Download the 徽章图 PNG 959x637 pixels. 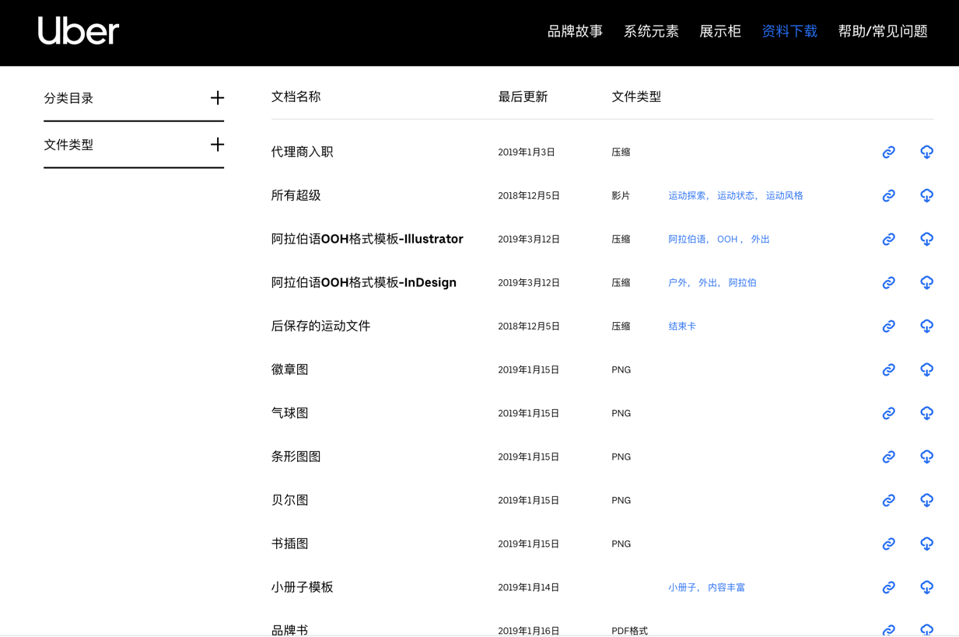[x=926, y=370]
